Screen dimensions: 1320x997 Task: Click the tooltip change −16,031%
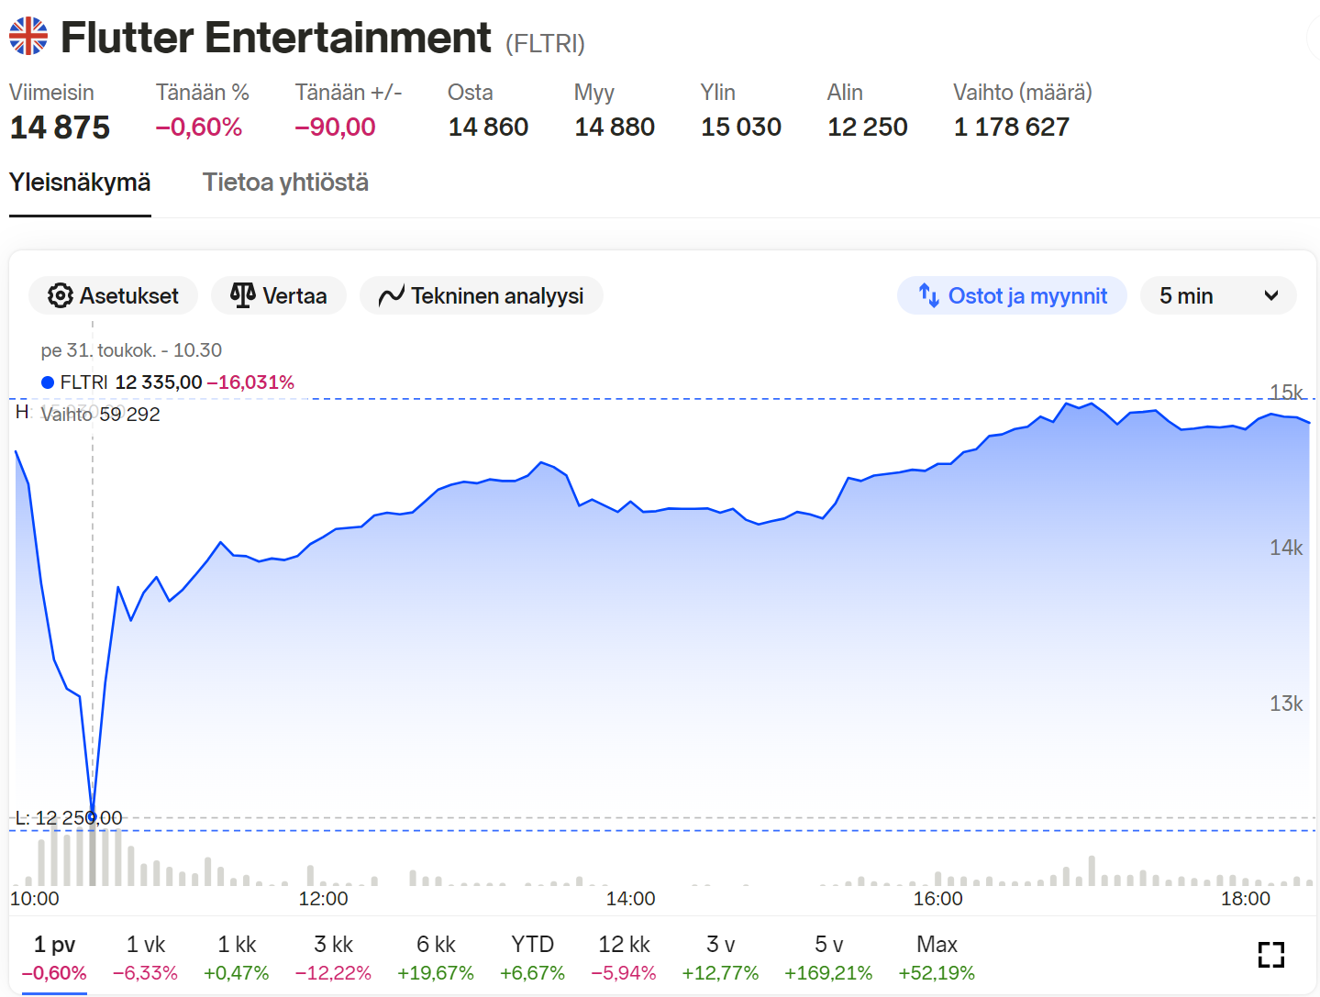click(x=250, y=382)
